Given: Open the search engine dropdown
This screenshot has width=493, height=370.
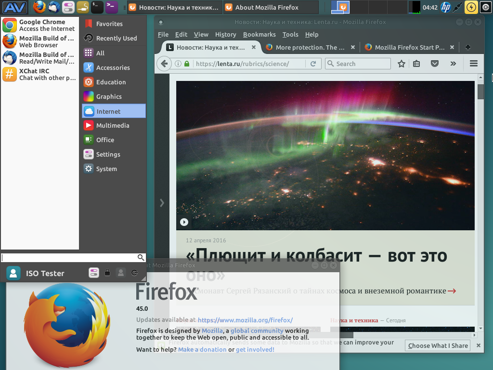Looking at the screenshot, I should click(x=331, y=64).
